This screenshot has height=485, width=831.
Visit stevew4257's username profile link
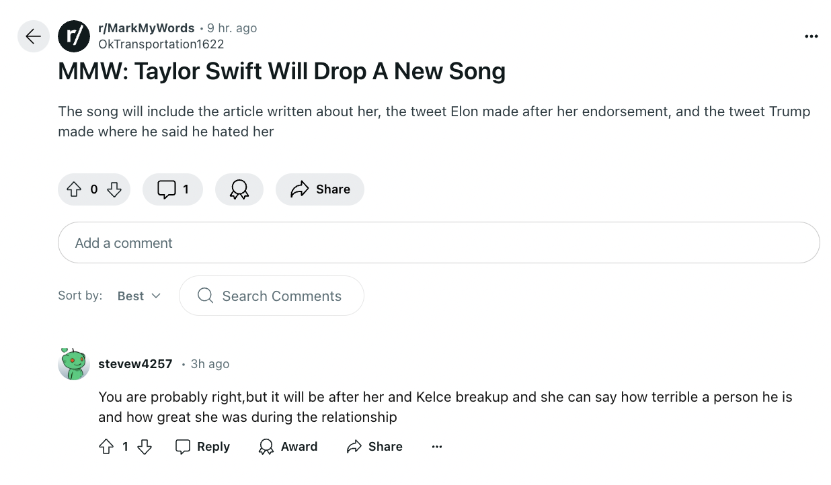pos(135,364)
